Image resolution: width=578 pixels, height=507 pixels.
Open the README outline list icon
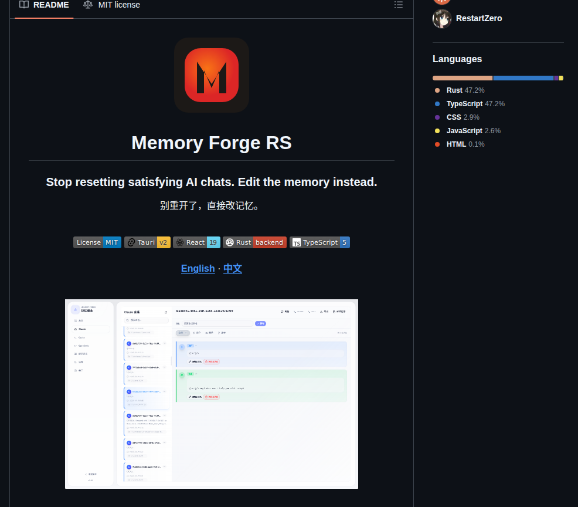point(399,5)
